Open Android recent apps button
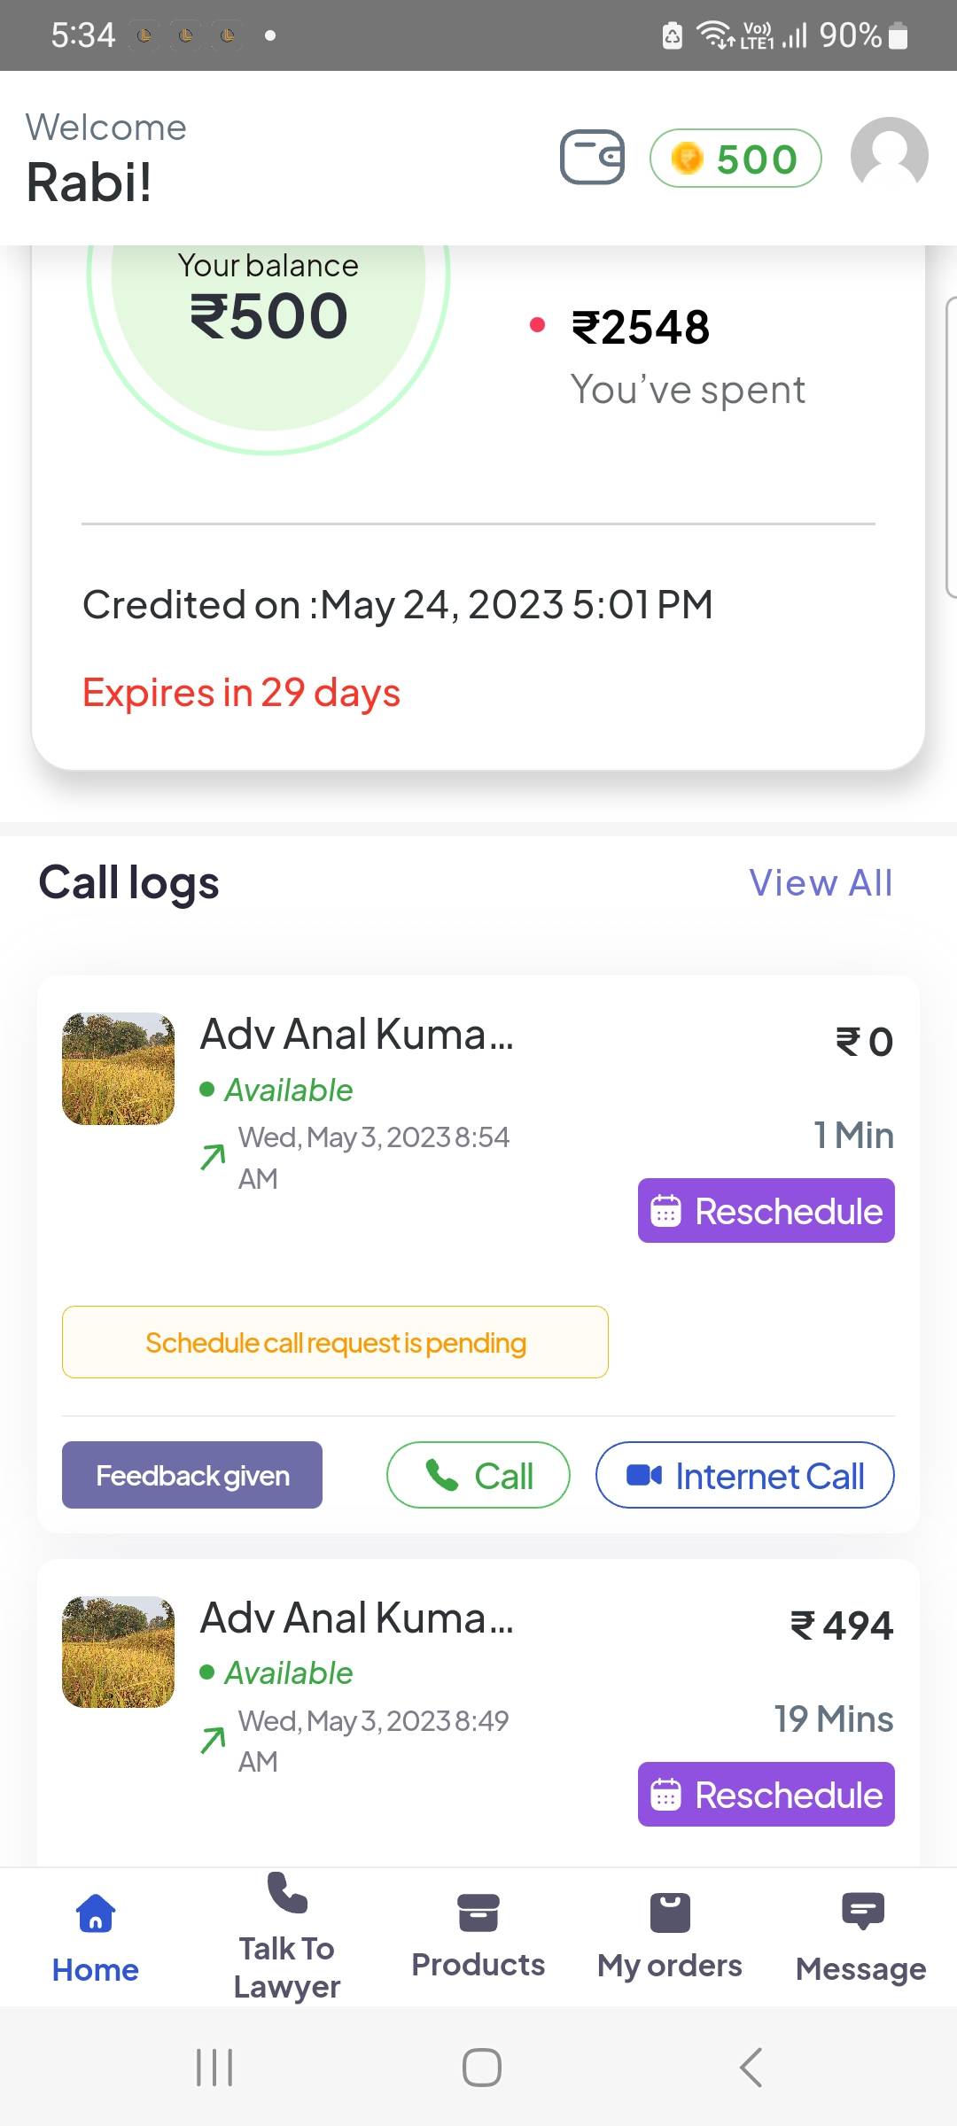The height and width of the screenshot is (2126, 957). [x=214, y=2068]
